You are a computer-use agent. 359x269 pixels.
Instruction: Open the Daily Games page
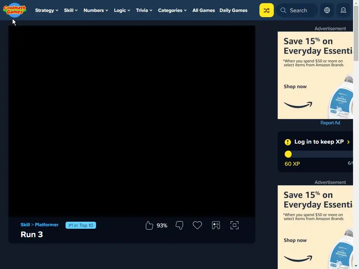coord(233,10)
